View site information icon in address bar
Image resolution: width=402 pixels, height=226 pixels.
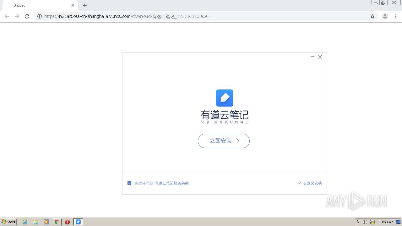[40, 16]
